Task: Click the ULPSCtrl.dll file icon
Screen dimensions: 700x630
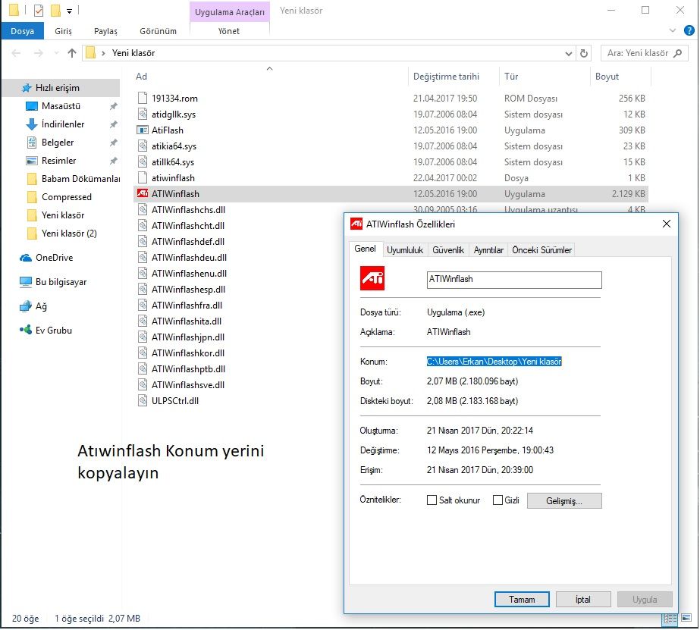Action: pos(143,400)
